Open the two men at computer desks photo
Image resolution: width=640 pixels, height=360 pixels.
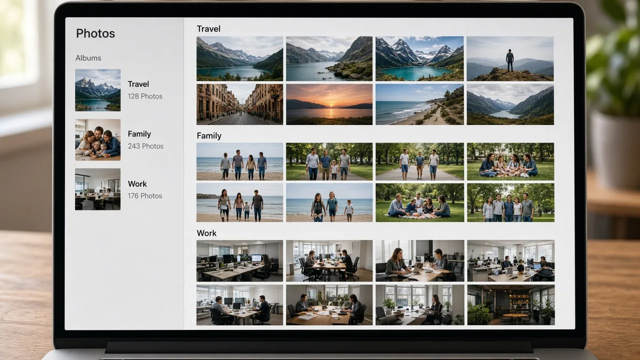tap(239, 305)
